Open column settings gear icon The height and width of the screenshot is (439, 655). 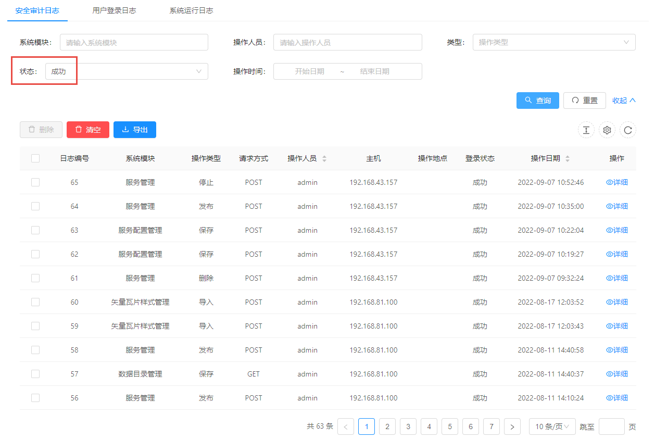(x=607, y=130)
